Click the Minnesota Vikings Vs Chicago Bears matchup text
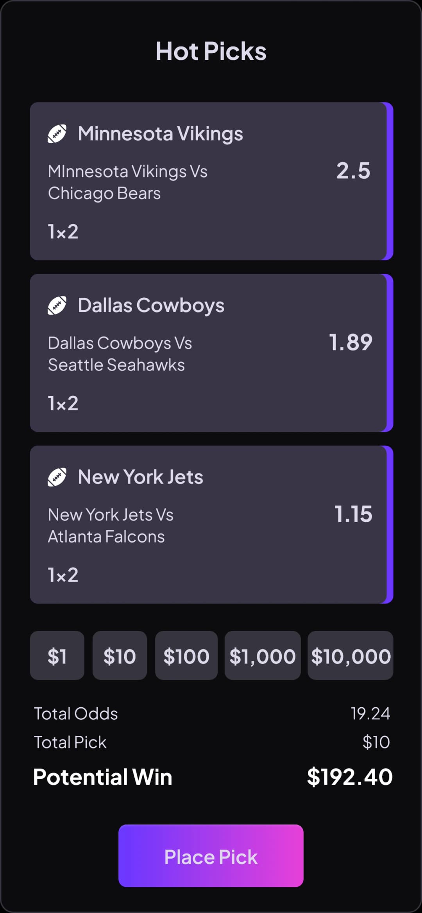The image size is (422, 913). tap(128, 182)
